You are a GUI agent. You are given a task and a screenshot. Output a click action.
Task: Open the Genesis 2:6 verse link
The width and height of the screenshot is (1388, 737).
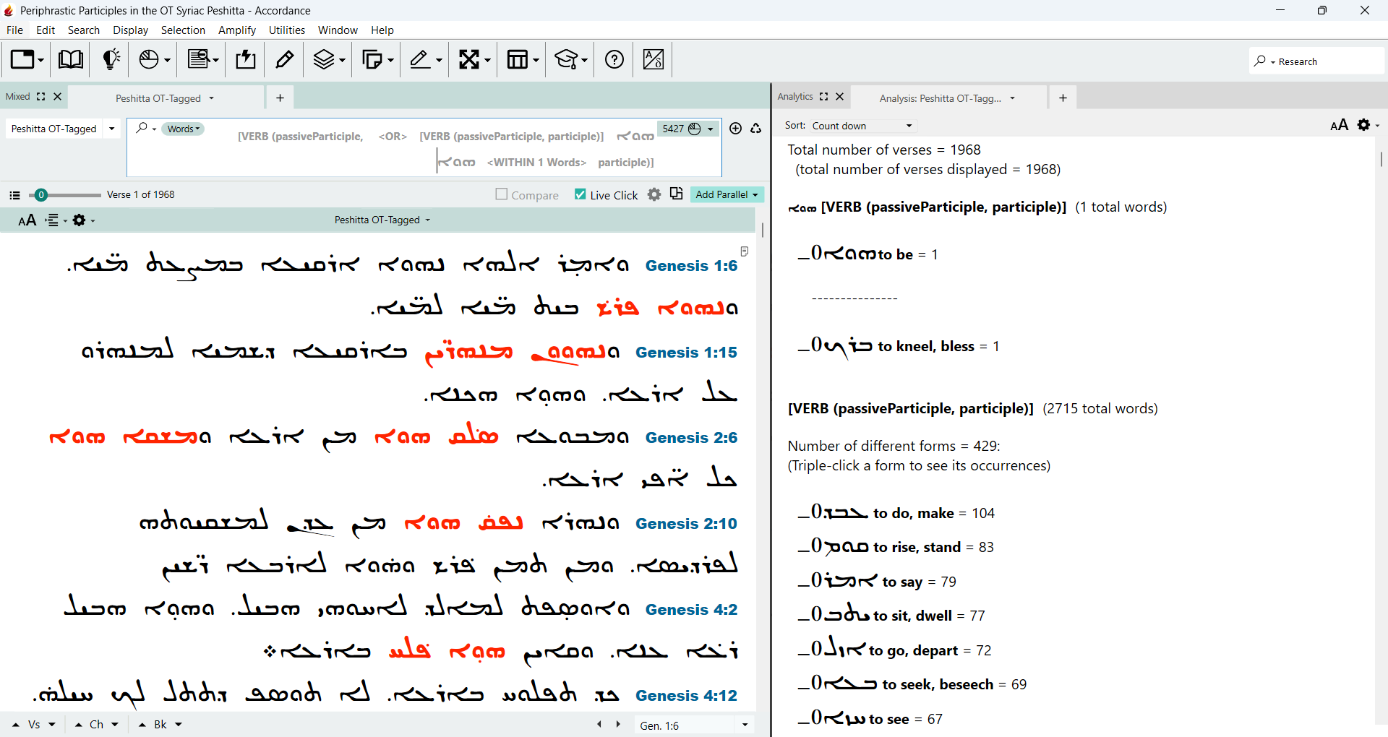691,438
